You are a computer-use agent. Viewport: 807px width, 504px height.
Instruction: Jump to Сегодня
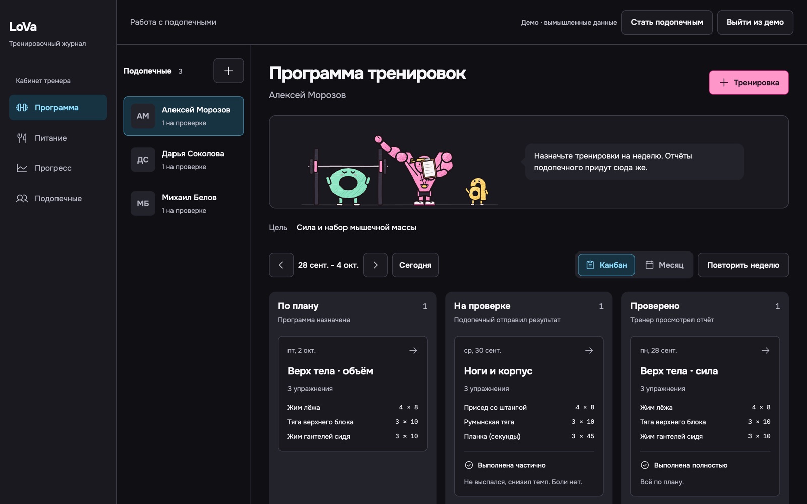[415, 265]
